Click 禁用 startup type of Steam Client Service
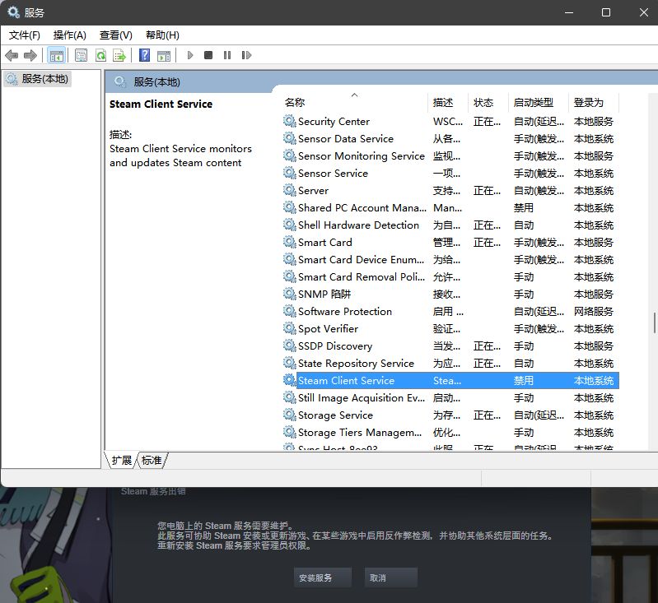The image size is (658, 603). [524, 380]
